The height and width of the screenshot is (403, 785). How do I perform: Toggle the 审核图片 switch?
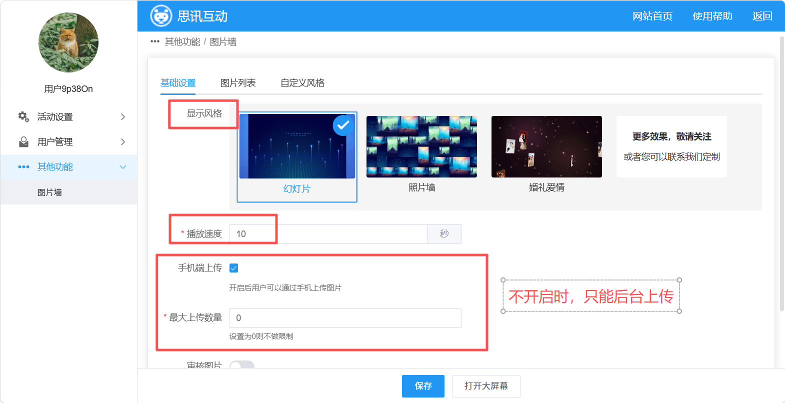242,364
